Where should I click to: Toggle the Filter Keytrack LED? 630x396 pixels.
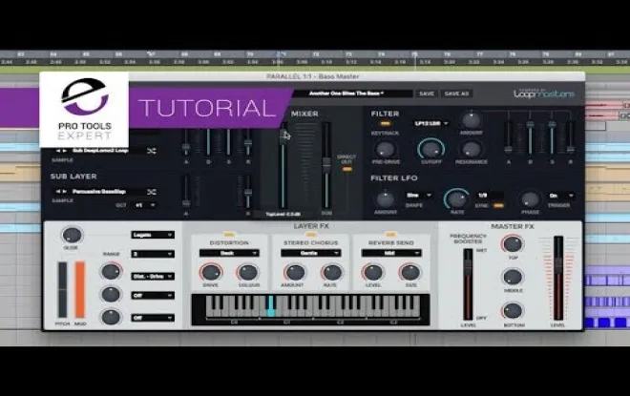pyautogui.click(x=385, y=124)
